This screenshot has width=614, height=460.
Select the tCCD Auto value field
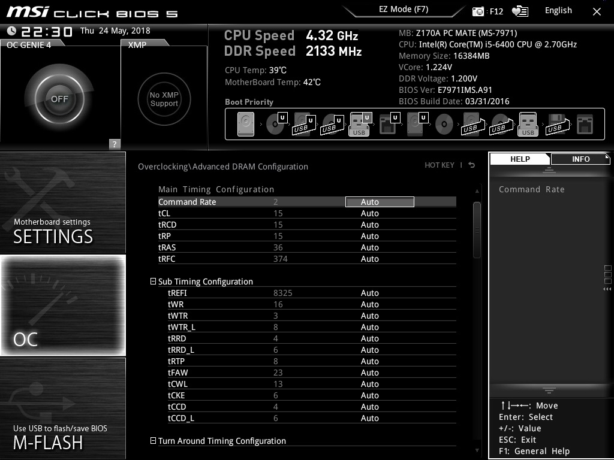(369, 407)
